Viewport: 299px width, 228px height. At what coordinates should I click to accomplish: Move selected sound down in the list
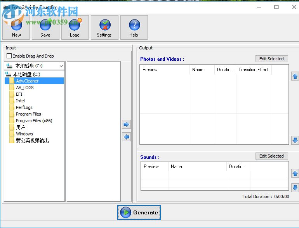tap(295, 188)
